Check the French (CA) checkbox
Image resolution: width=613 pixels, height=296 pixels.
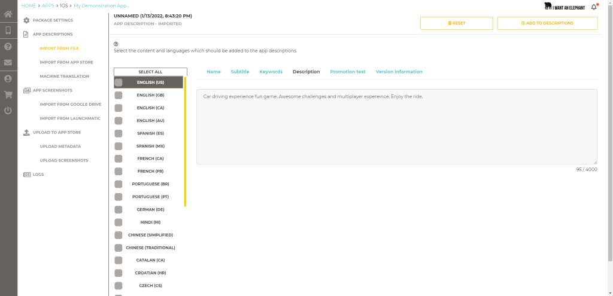(119, 158)
